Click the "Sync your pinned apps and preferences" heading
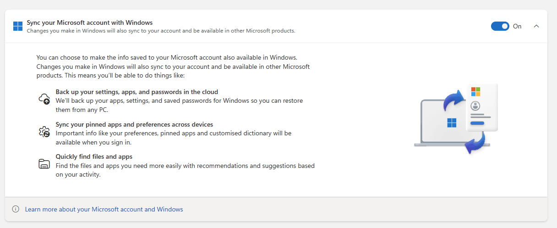This screenshot has width=557, height=228. 134,124
